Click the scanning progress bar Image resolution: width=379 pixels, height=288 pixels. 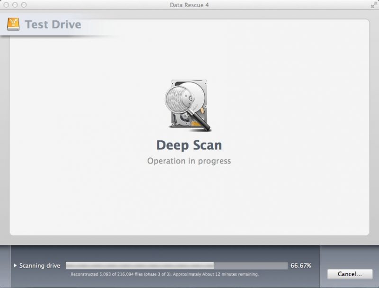tap(177, 266)
